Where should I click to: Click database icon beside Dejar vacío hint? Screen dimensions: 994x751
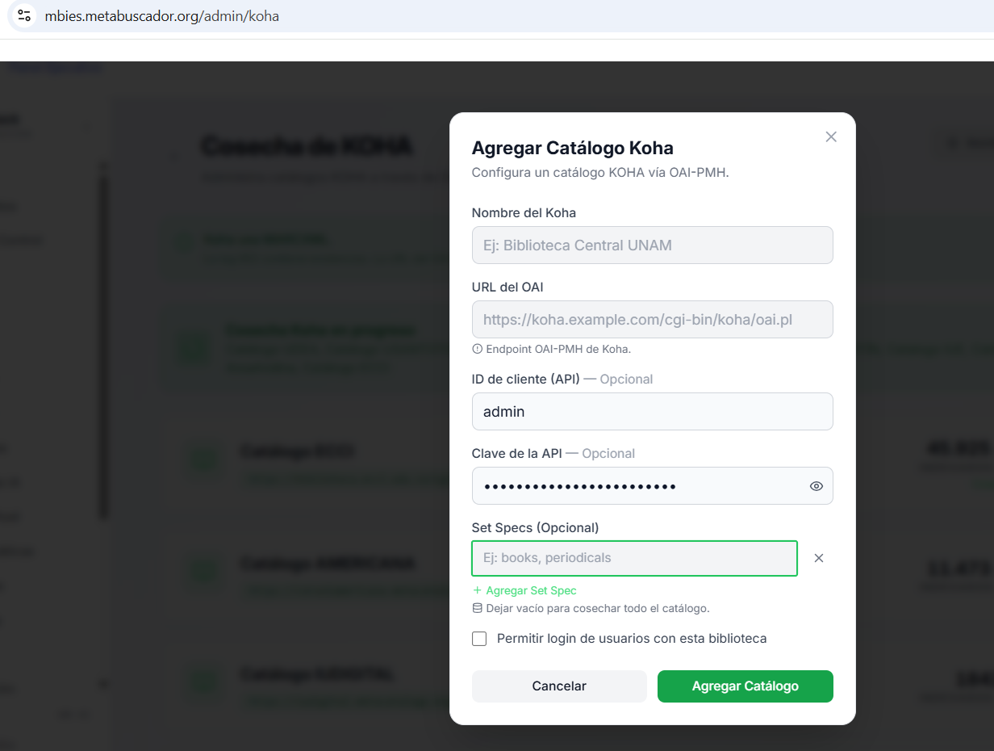click(477, 608)
